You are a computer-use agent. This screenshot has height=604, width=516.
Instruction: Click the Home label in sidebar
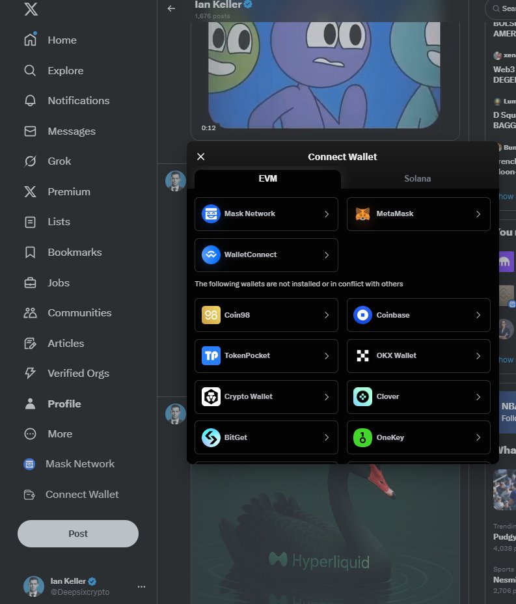(62, 40)
